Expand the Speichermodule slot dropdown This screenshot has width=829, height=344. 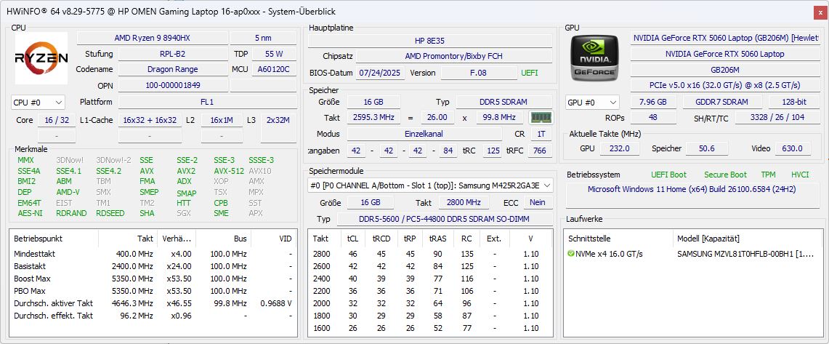[x=430, y=185]
